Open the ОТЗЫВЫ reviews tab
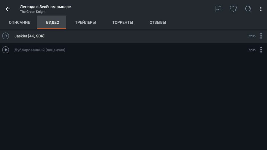Image resolution: width=267 pixels, height=150 pixels. coord(158,22)
